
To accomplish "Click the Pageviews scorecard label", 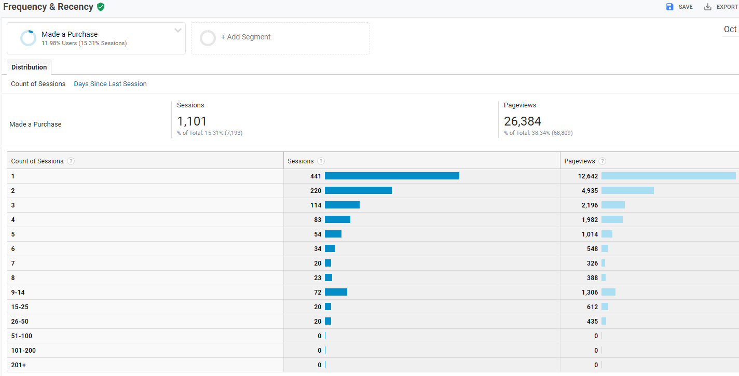I will coord(520,105).
